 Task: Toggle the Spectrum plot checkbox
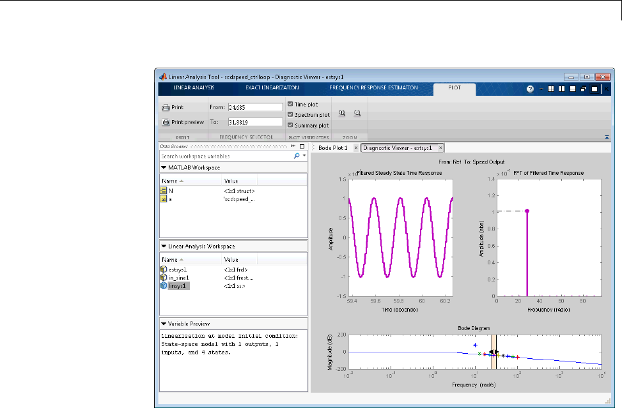pyautogui.click(x=291, y=115)
